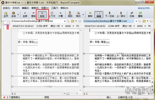Jump to next section with 下一区段

coord(110,14)
